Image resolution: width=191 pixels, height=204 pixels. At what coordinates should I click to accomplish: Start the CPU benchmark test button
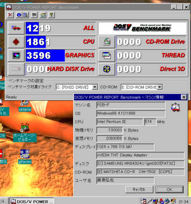pos(16,42)
